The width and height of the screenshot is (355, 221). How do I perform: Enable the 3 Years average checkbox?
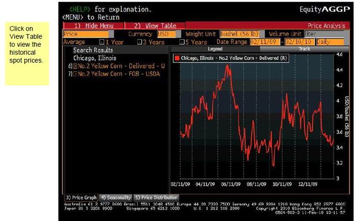(x=140, y=42)
